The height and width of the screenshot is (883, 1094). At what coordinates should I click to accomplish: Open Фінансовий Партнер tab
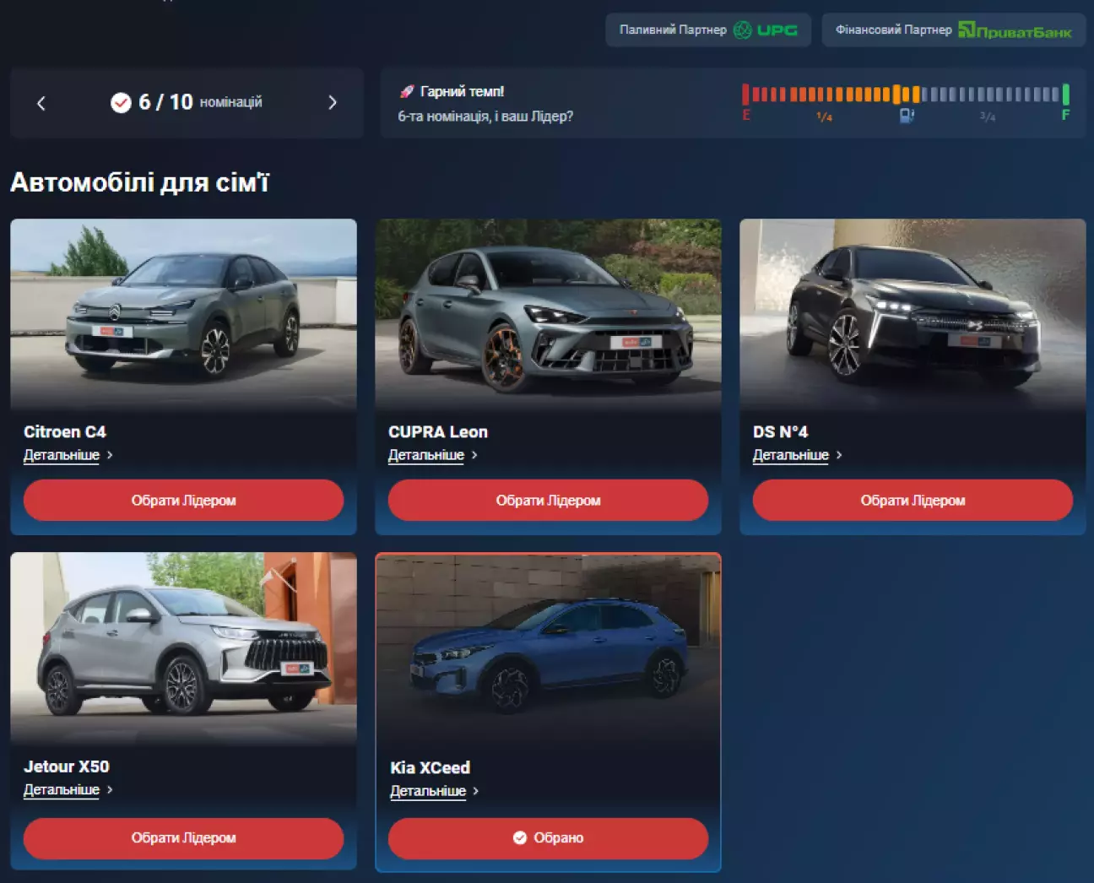coord(954,30)
